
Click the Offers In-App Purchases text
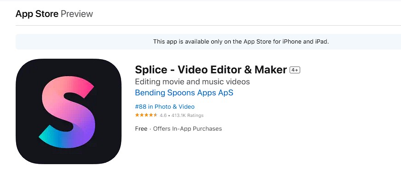[187, 128]
